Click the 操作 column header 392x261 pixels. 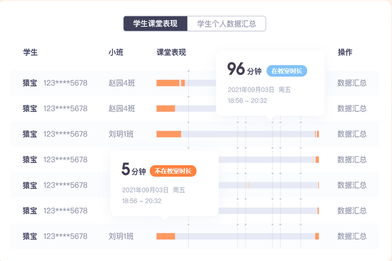345,52
